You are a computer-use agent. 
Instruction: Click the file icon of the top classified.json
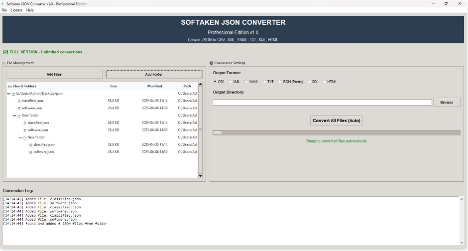pos(19,101)
